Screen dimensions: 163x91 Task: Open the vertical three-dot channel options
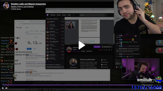pyautogui.click(x=112, y=50)
